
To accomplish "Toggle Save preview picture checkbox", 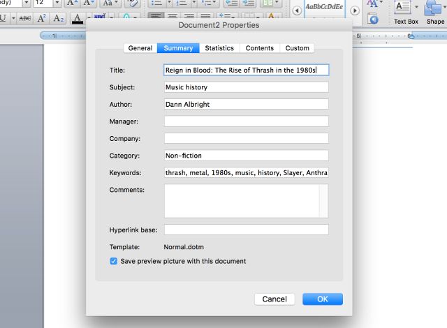I will tap(113, 261).
